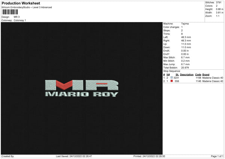Click the MARIO ROY embroidered text

82,94
